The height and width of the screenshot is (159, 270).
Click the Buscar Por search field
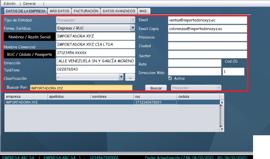[x=81, y=88]
